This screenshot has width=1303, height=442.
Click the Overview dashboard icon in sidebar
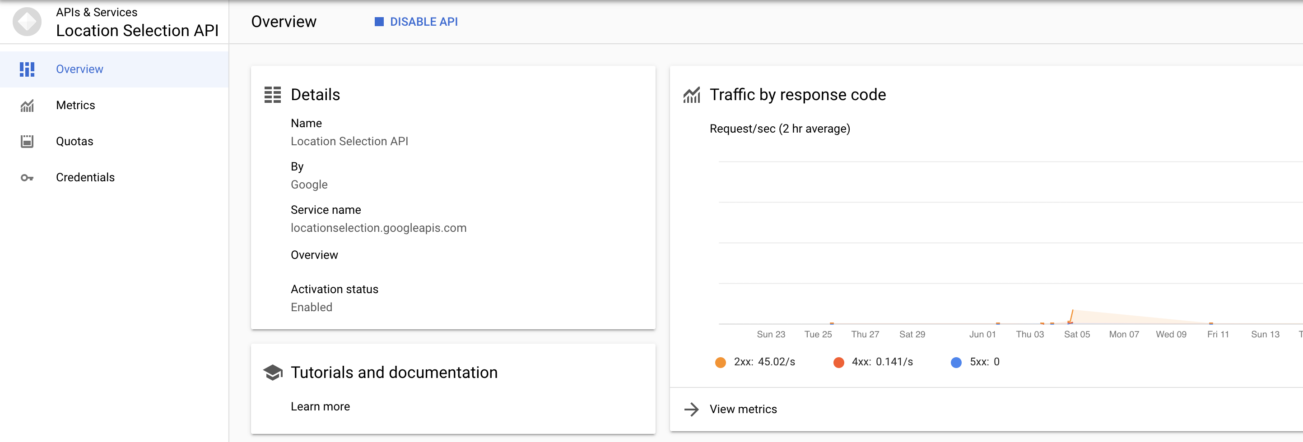27,69
